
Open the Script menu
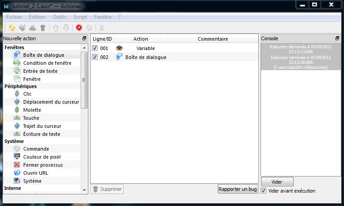point(80,17)
